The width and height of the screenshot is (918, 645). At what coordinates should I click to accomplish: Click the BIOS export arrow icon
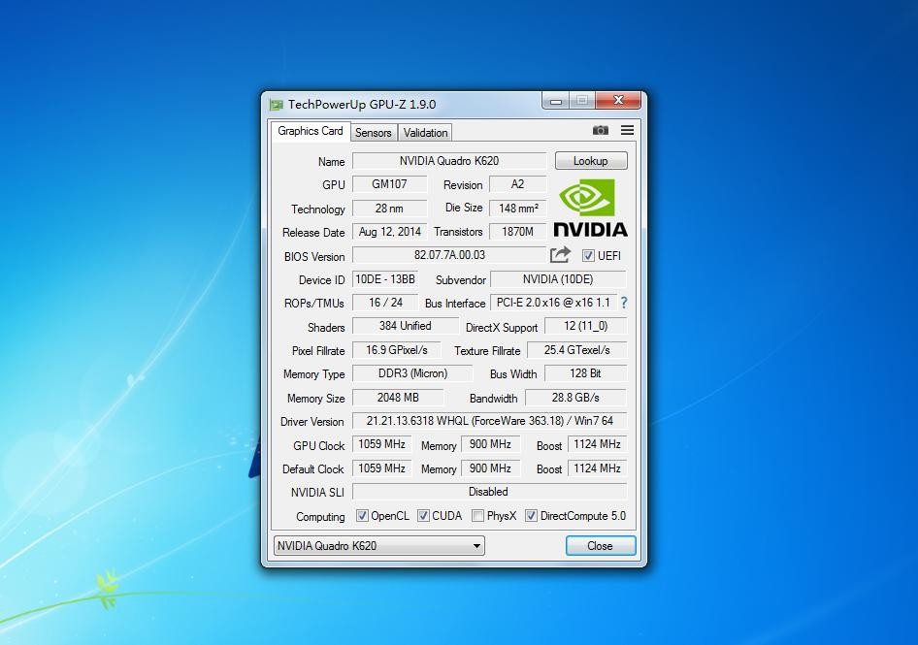(560, 255)
